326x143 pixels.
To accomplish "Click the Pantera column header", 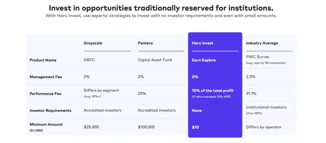I will point(145,43).
